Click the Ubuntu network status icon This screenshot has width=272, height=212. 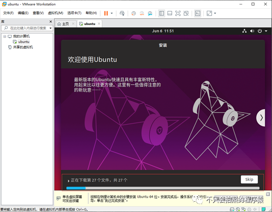pos(245,31)
